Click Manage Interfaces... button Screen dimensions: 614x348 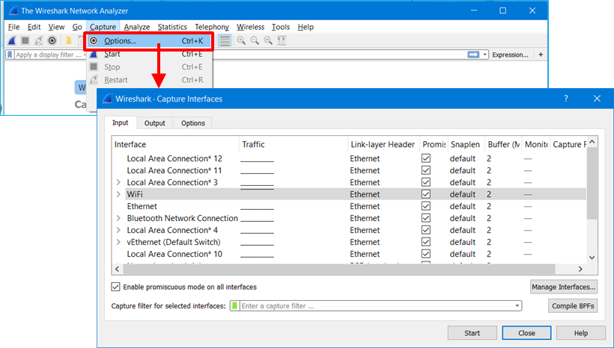pos(564,287)
